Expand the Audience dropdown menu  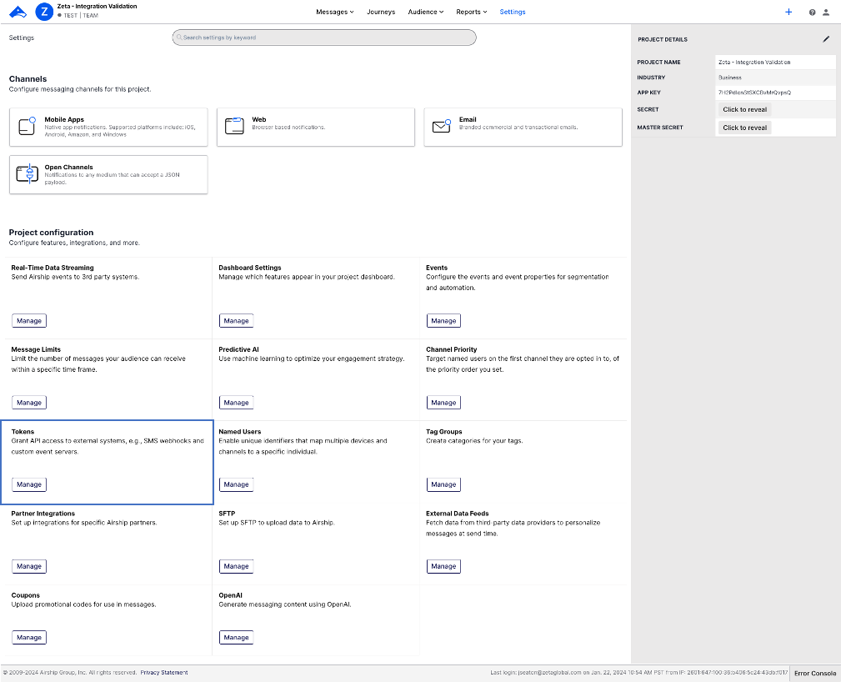[428, 12]
